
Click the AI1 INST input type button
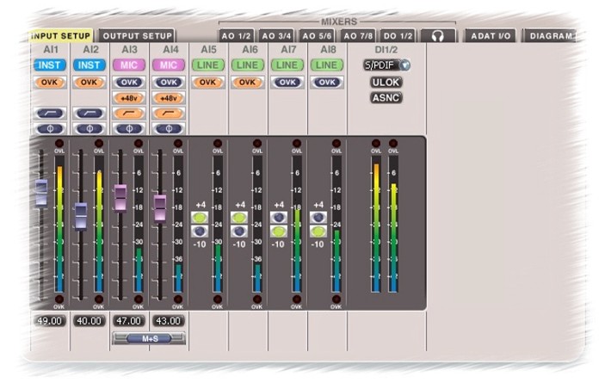pyautogui.click(x=50, y=65)
